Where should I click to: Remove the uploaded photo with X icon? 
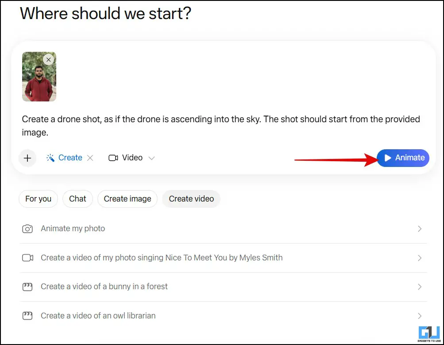(x=49, y=59)
